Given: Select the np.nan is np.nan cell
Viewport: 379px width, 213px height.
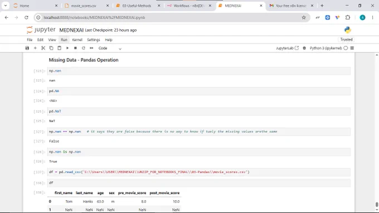Looking at the screenshot, I should (198, 152).
